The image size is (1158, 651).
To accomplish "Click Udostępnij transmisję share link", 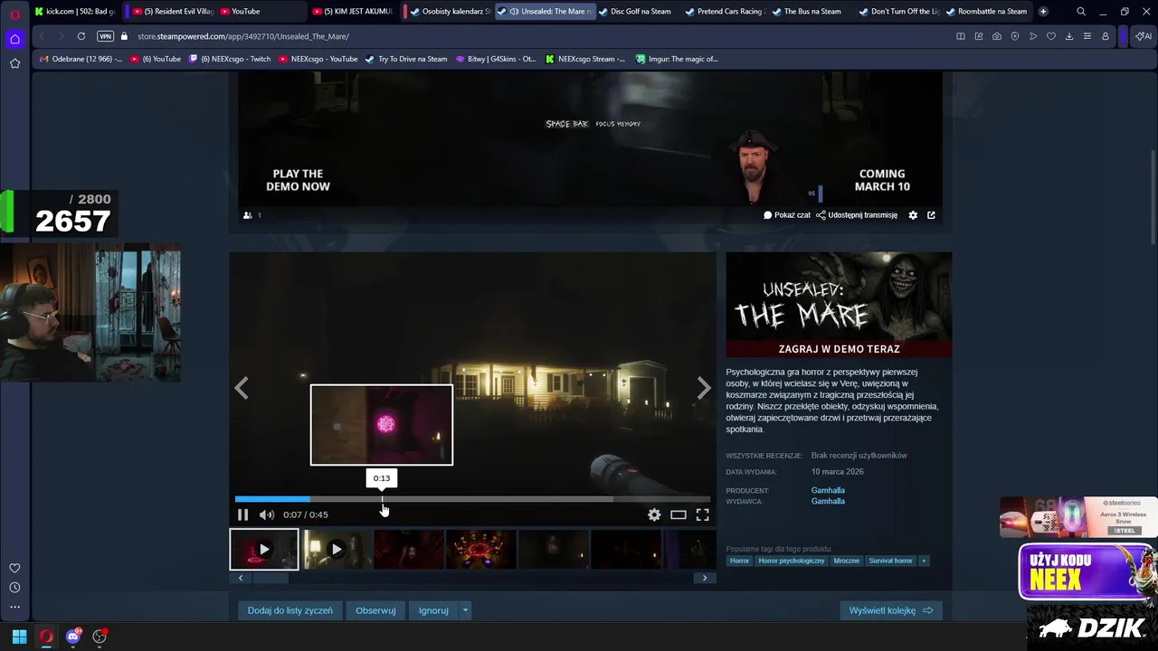I will [857, 215].
